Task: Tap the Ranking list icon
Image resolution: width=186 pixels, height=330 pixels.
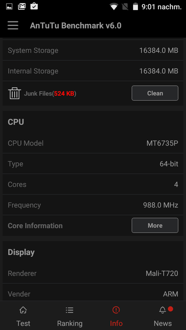Action: click(69, 310)
